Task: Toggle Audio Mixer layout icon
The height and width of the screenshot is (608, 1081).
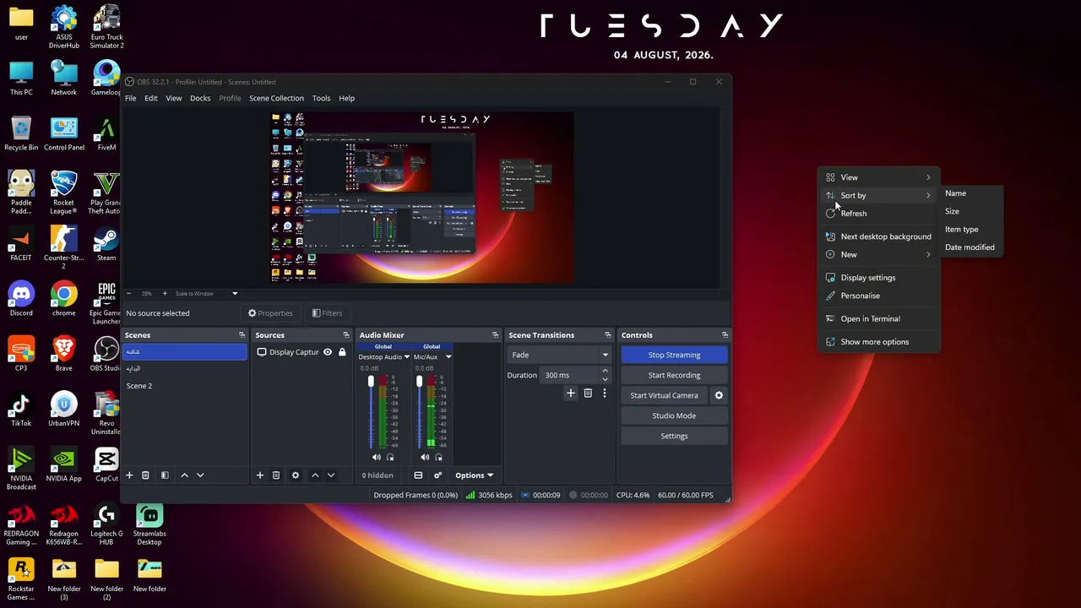Action: [418, 475]
